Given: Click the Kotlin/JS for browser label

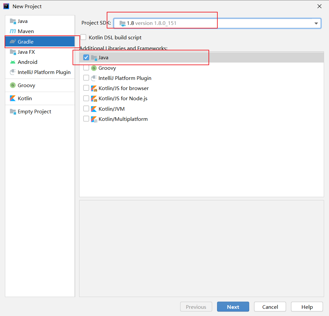Looking at the screenshot, I should point(123,88).
